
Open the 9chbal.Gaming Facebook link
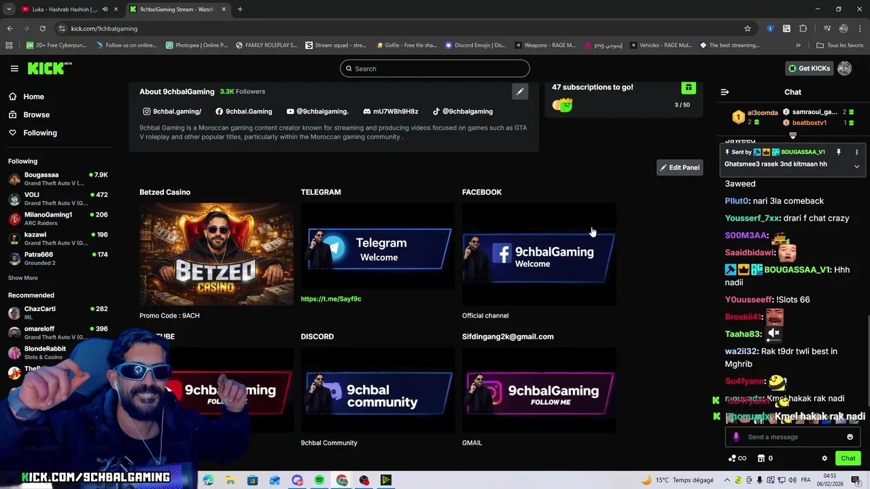pyautogui.click(x=244, y=111)
